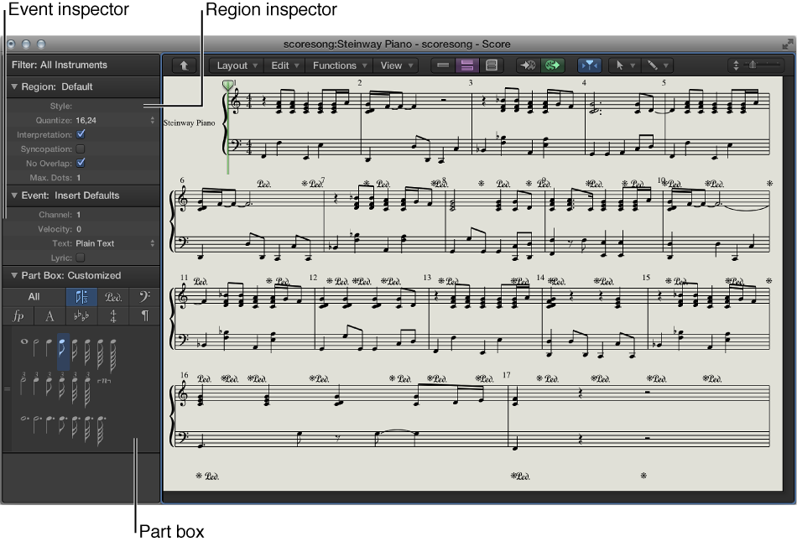This screenshot has width=797, height=547.
Task: Open the Functions menu
Action: [339, 65]
